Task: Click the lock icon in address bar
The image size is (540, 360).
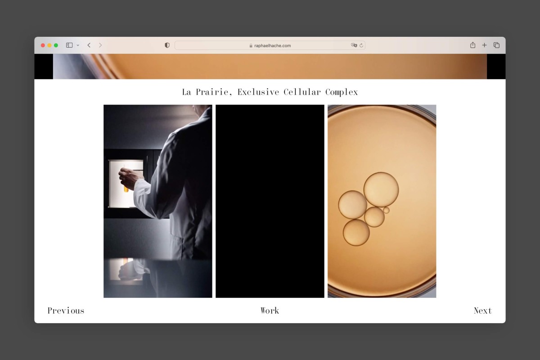Action: coord(251,45)
